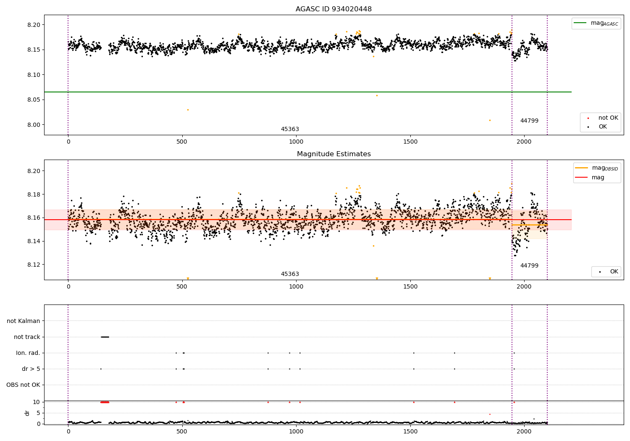Click the 8.14 y-tick label
The width and height of the screenshot is (630, 441).
(34, 241)
